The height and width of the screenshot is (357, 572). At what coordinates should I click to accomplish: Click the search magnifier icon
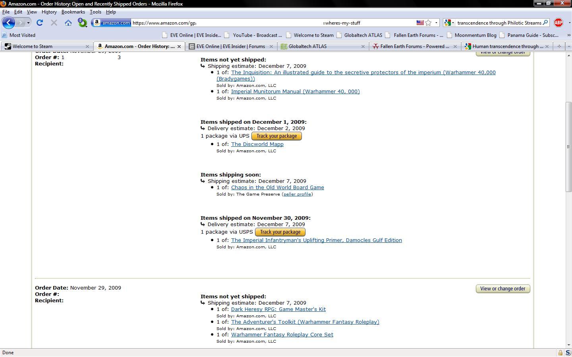click(x=545, y=23)
